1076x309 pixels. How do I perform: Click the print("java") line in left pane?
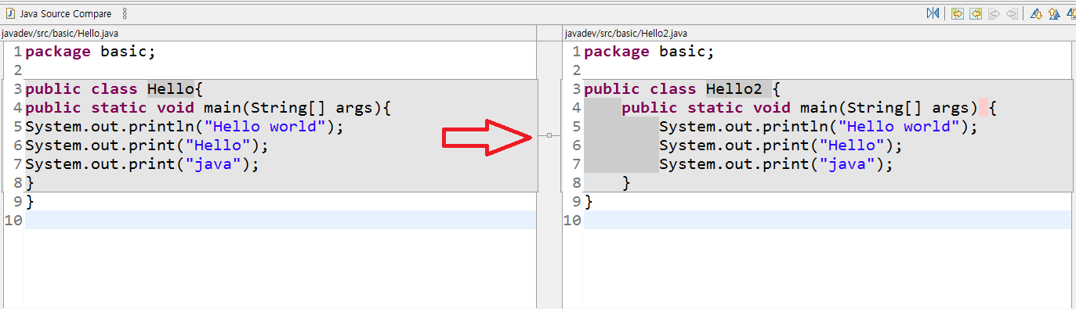tap(142, 164)
